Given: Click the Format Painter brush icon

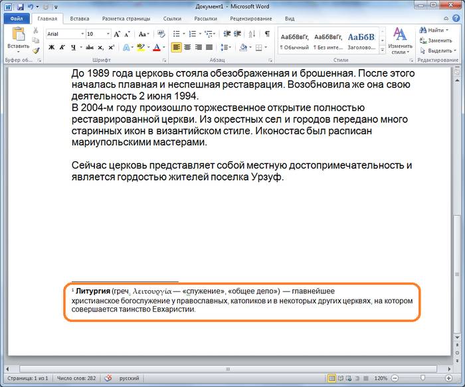Looking at the screenshot, I should point(36,50).
